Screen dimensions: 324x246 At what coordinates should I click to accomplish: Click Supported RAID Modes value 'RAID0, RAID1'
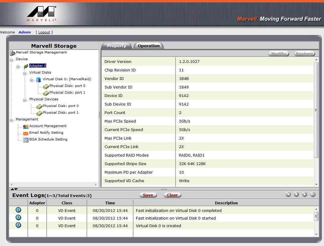click(191, 155)
